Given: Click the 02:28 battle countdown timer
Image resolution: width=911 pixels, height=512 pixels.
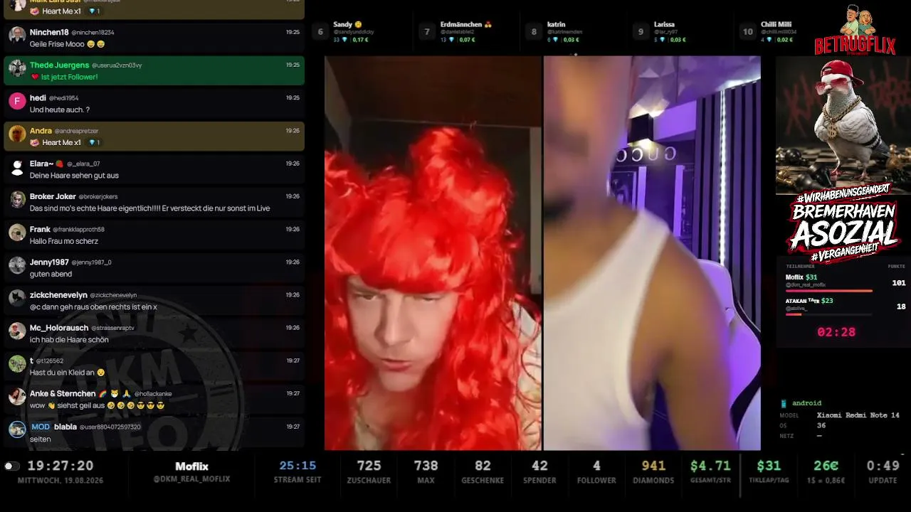Looking at the screenshot, I should [x=836, y=332].
